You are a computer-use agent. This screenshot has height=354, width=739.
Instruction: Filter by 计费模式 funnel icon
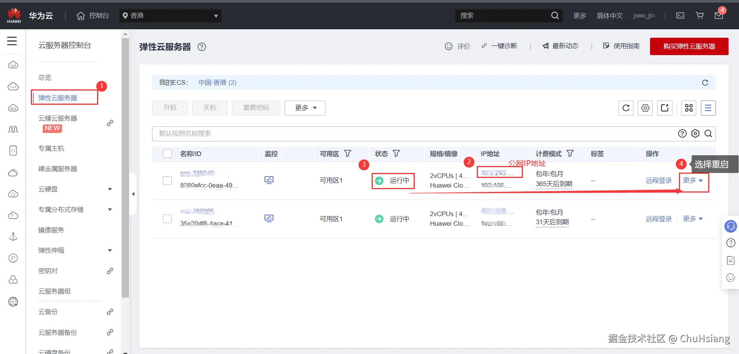coord(570,153)
